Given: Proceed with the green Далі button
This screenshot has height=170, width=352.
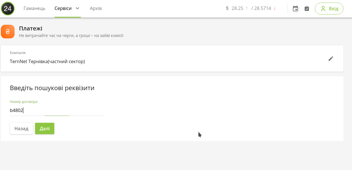Looking at the screenshot, I should click(45, 128).
